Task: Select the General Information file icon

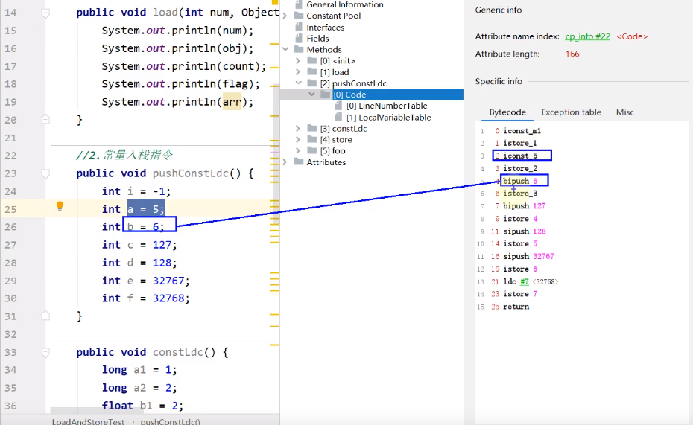Action: click(299, 5)
